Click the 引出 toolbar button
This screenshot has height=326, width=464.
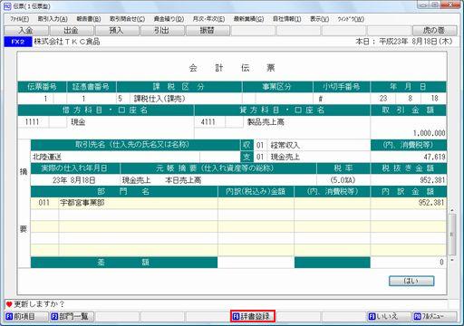pos(162,31)
